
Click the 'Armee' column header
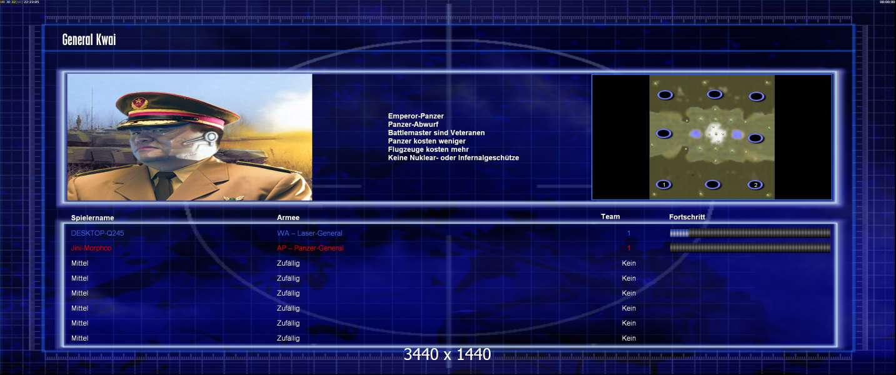click(x=288, y=217)
